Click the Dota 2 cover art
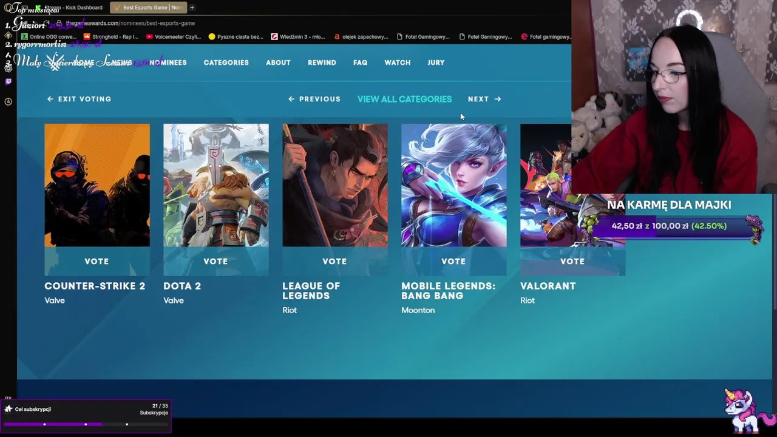777x437 pixels. 215,185
